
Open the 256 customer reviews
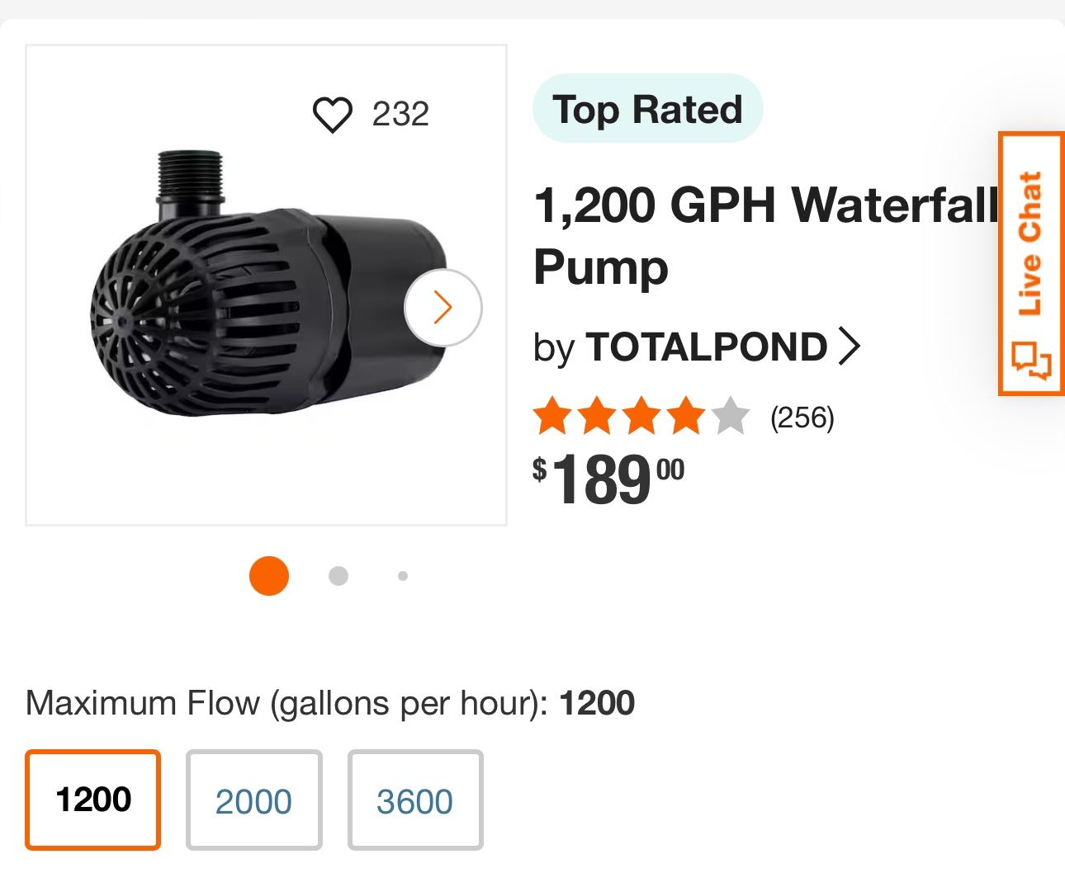[x=802, y=418]
